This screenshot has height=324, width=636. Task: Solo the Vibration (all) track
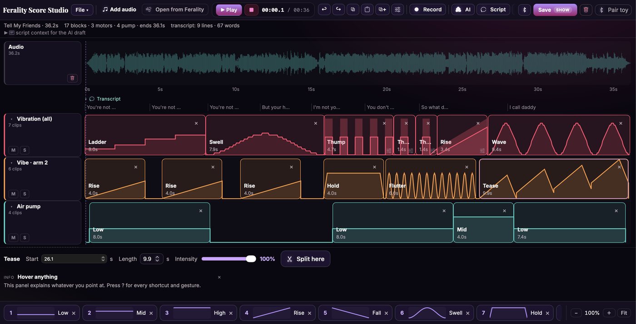pyautogui.click(x=25, y=150)
